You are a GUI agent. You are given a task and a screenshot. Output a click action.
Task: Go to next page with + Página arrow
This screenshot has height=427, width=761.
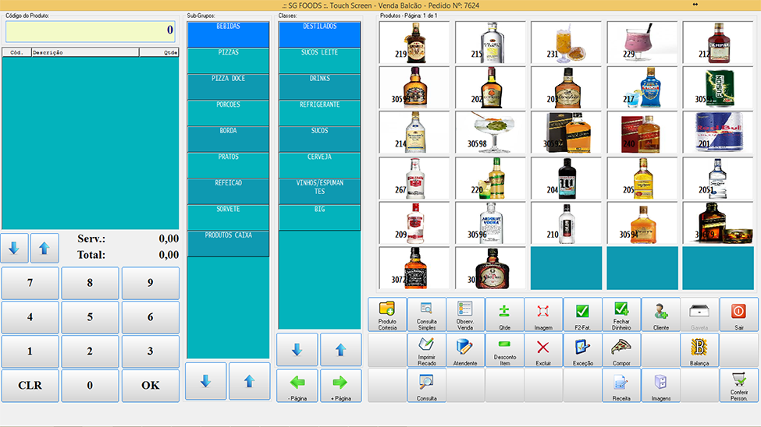340,385
